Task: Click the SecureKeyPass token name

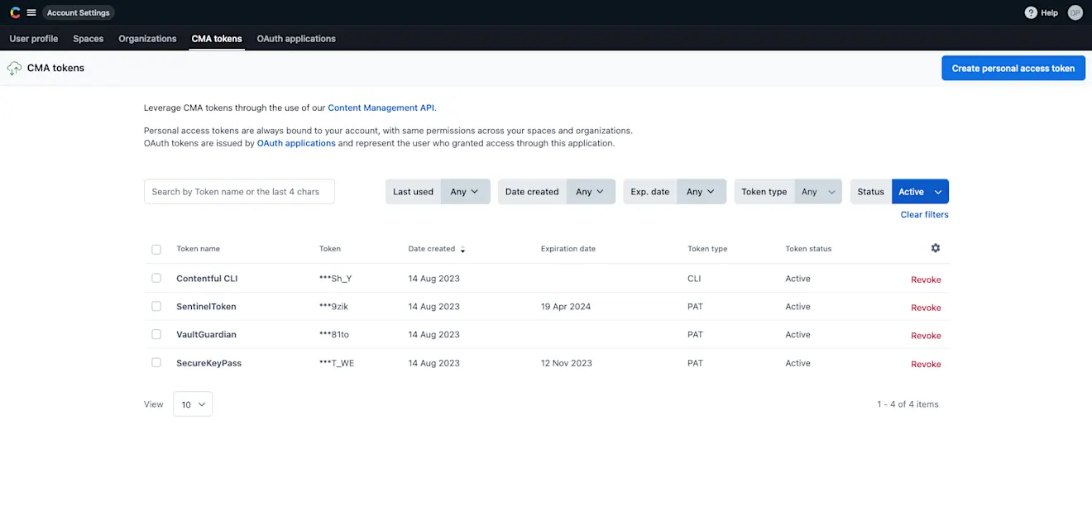Action: tap(208, 363)
